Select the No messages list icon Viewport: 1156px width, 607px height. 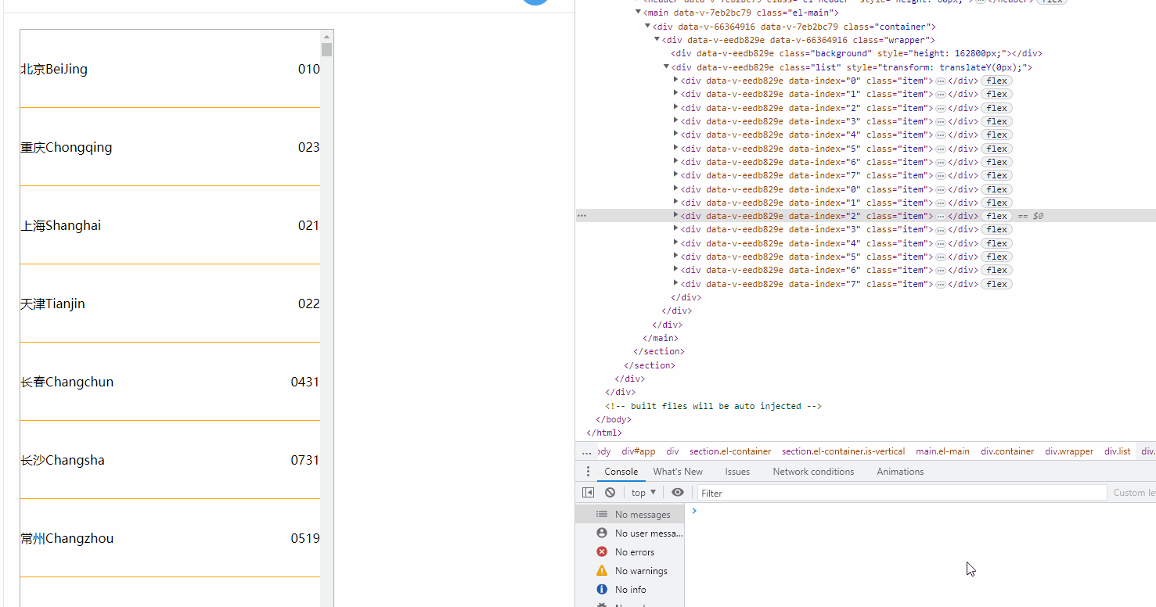point(602,514)
